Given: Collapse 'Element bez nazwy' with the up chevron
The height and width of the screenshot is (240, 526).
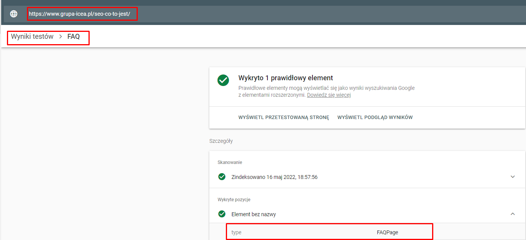Looking at the screenshot, I should click(x=513, y=214).
